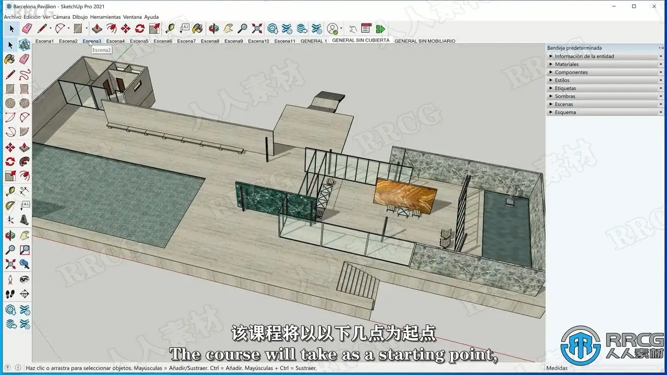Viewport: 667px width, 375px height.
Task: Activate the Orbit tool in top toolbar
Action: coord(214,29)
